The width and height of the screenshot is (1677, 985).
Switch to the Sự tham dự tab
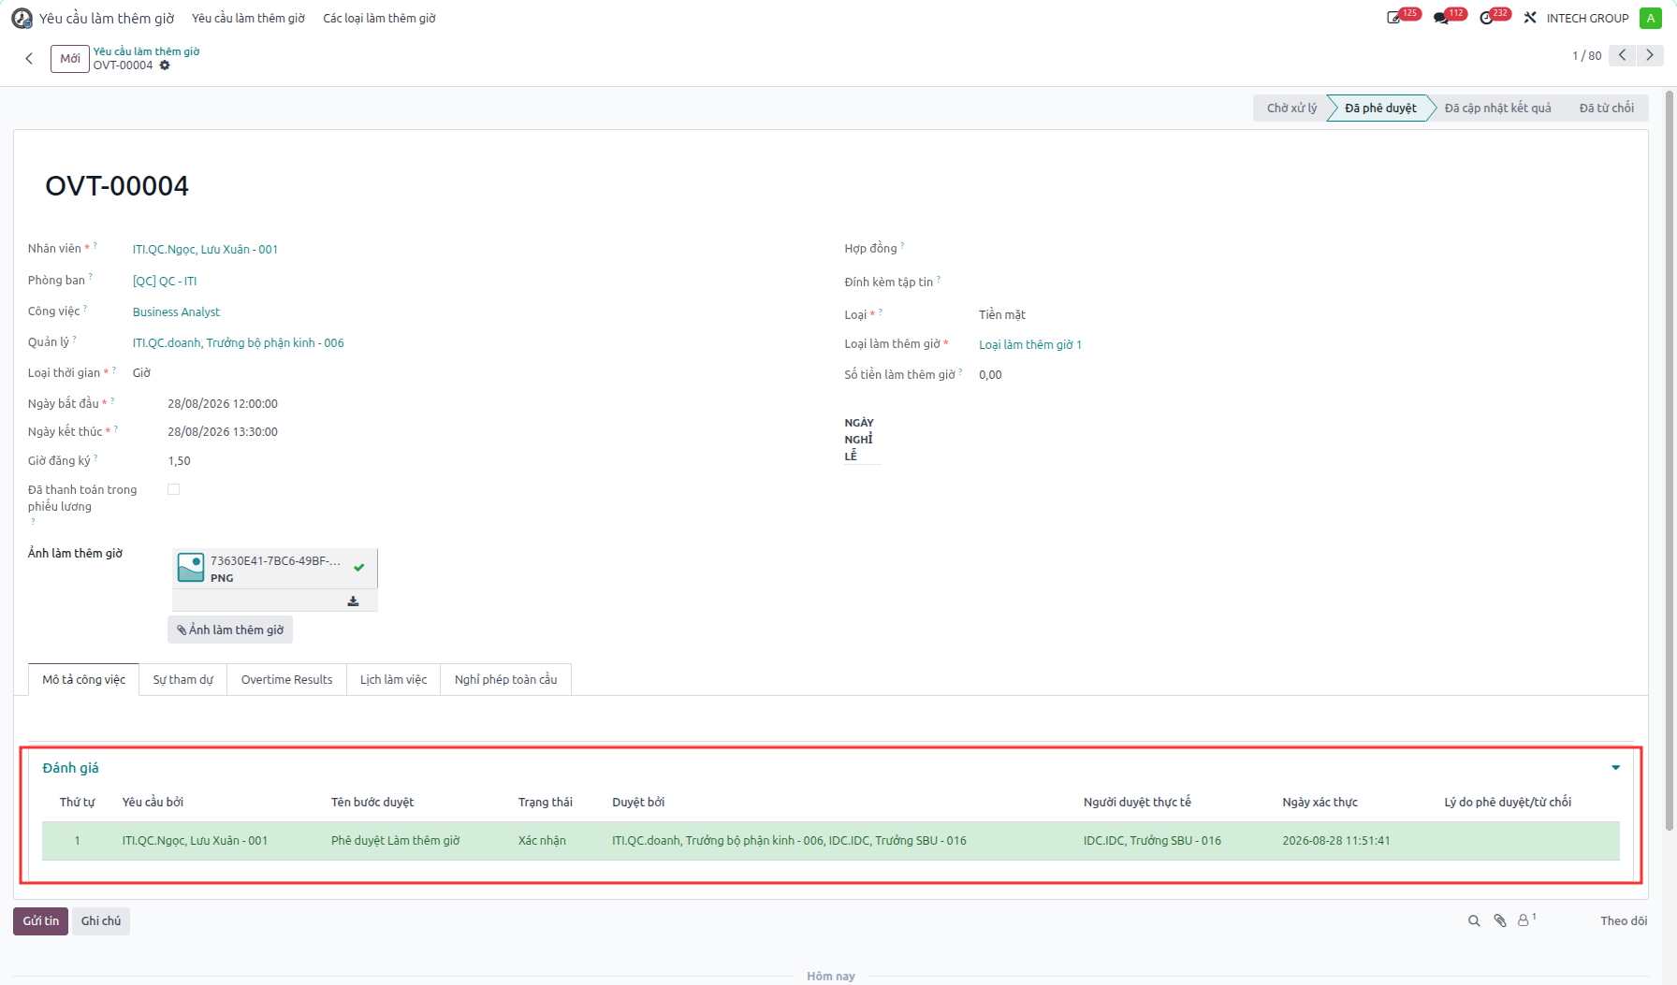(x=183, y=680)
